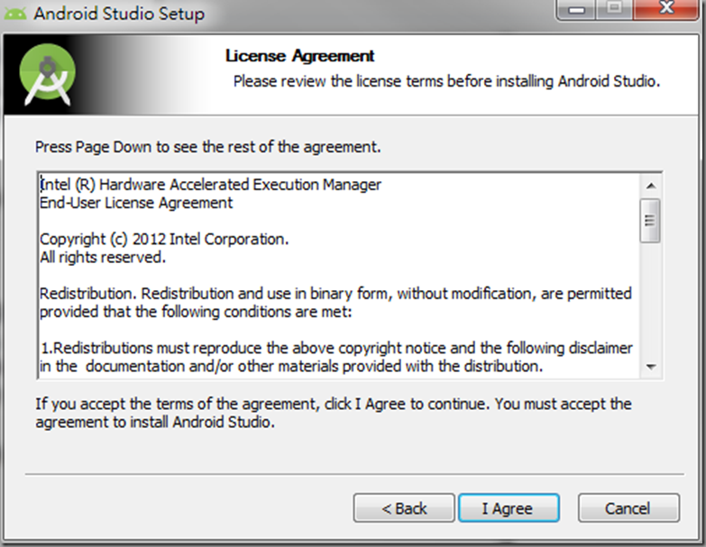Cancel the Android Studio installation
The width and height of the screenshot is (706, 547).
click(x=628, y=508)
